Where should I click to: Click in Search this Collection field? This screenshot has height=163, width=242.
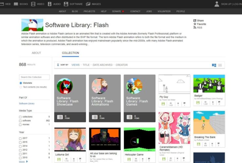(34, 77)
